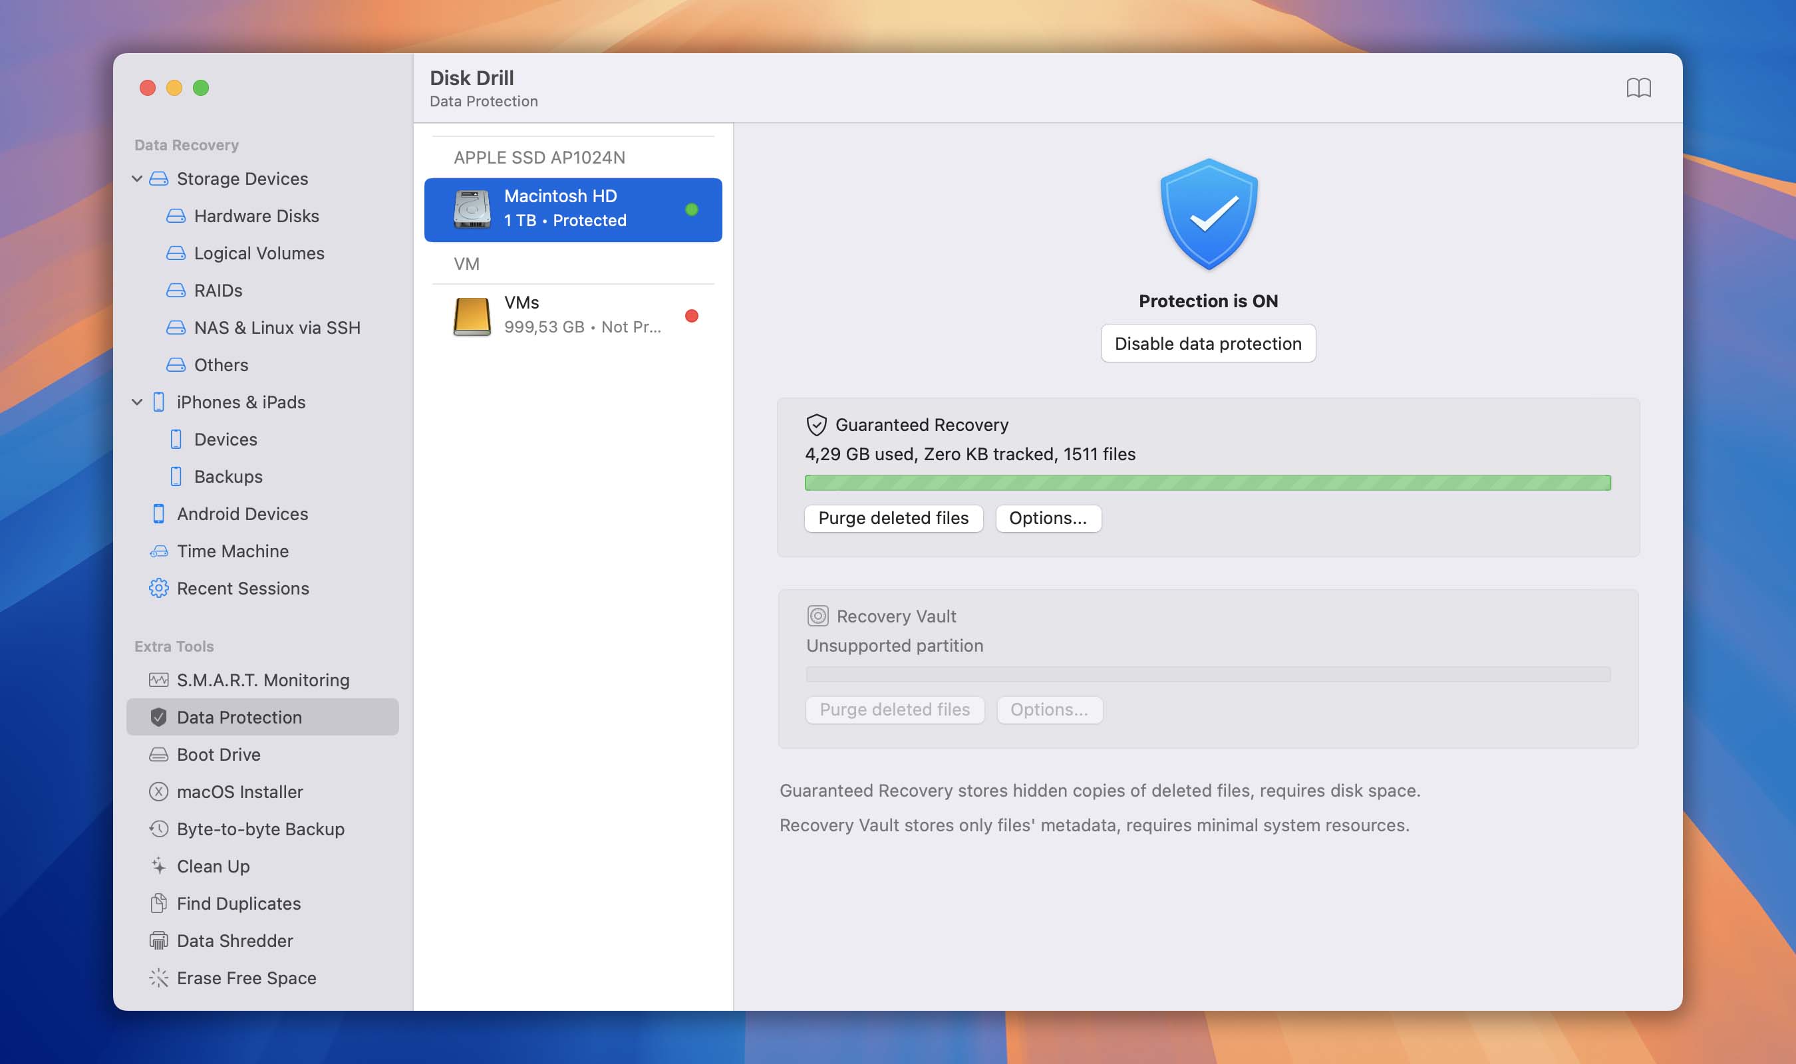Open Recent Sessions in sidebar
The image size is (1796, 1064).
tap(242, 589)
